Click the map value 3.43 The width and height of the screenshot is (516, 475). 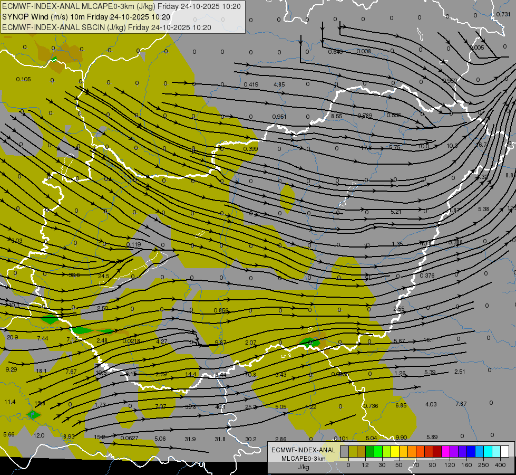(x=281, y=375)
